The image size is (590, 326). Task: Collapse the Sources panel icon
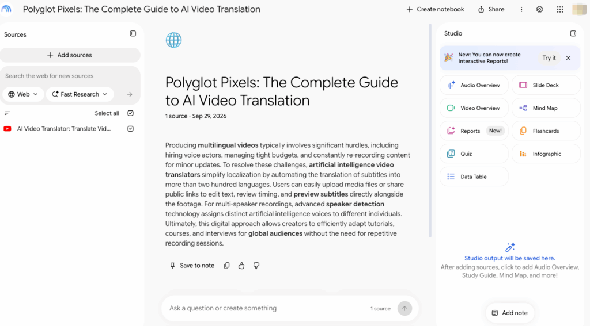pyautogui.click(x=133, y=34)
